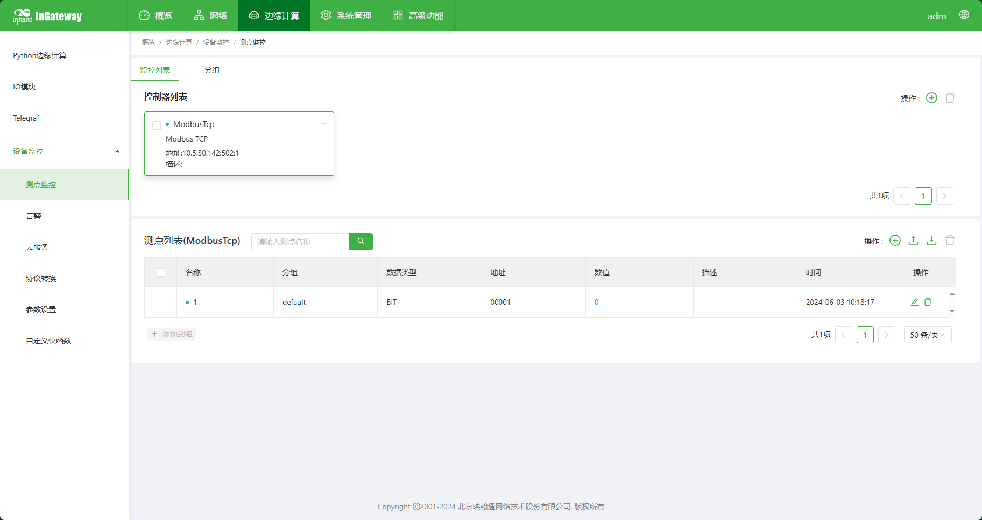982x520 pixels.
Task: Import measuring points via upload icon
Action: click(x=913, y=241)
